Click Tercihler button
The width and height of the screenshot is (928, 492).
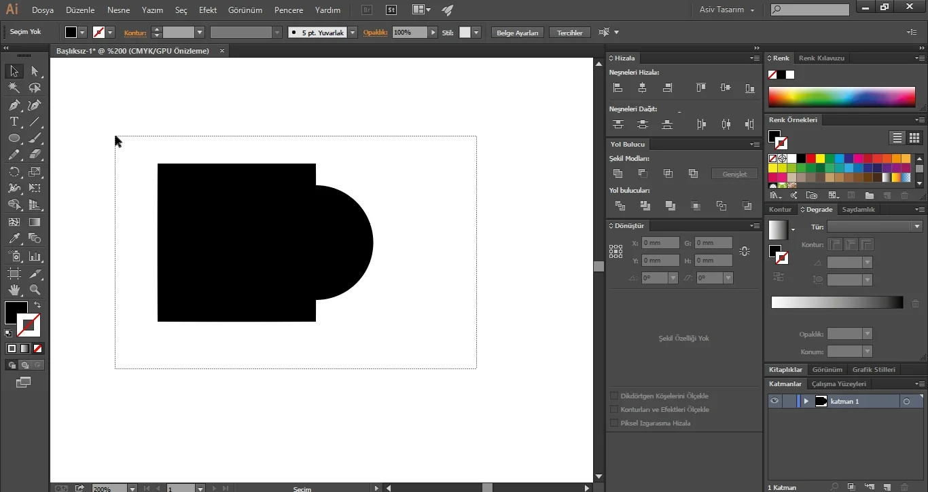point(570,33)
